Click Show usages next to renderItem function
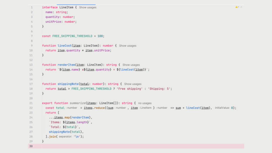The width and height of the screenshot is (272, 153). [x=131, y=65]
